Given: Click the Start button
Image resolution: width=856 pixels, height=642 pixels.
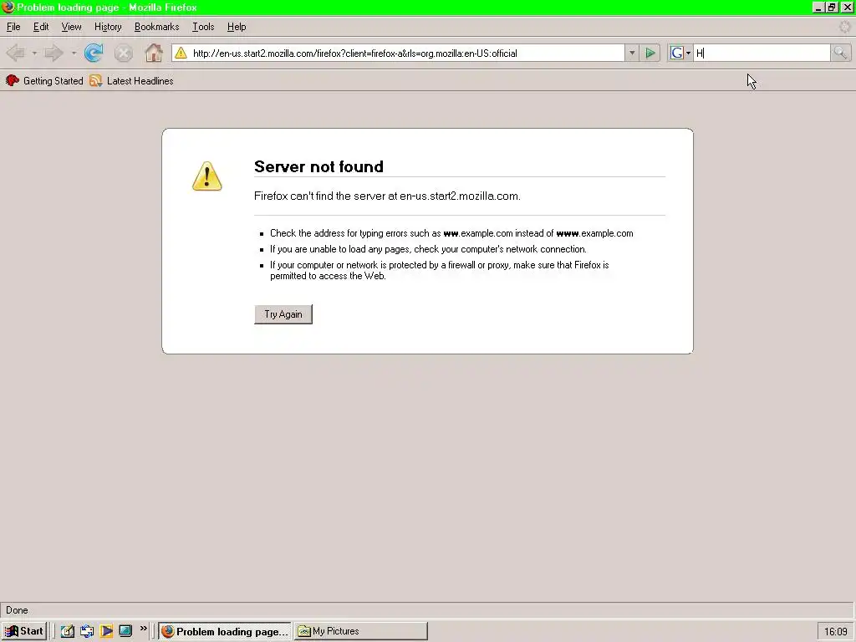Looking at the screenshot, I should pyautogui.click(x=24, y=631).
